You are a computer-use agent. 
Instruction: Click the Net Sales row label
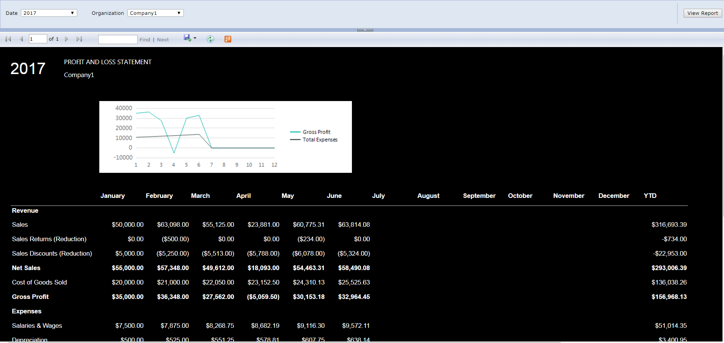click(26, 268)
